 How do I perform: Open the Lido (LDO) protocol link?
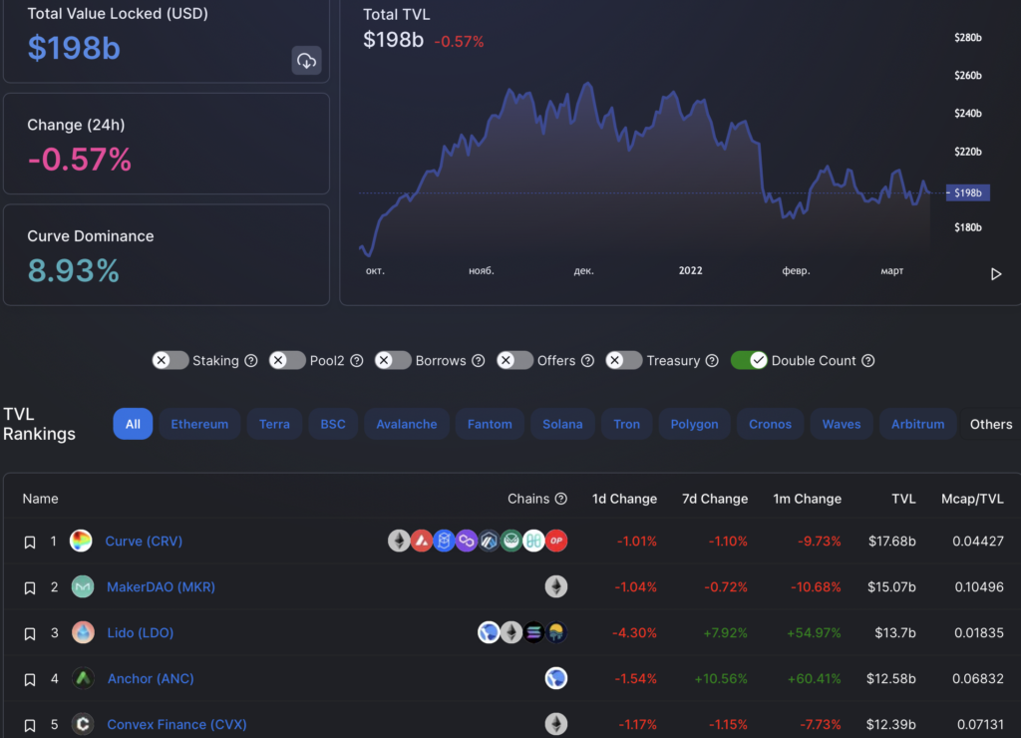click(140, 632)
